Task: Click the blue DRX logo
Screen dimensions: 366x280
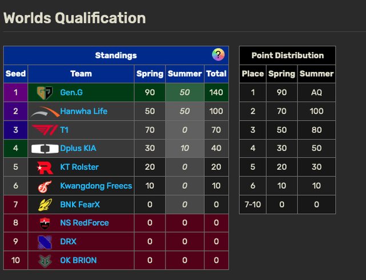Action: (44, 242)
